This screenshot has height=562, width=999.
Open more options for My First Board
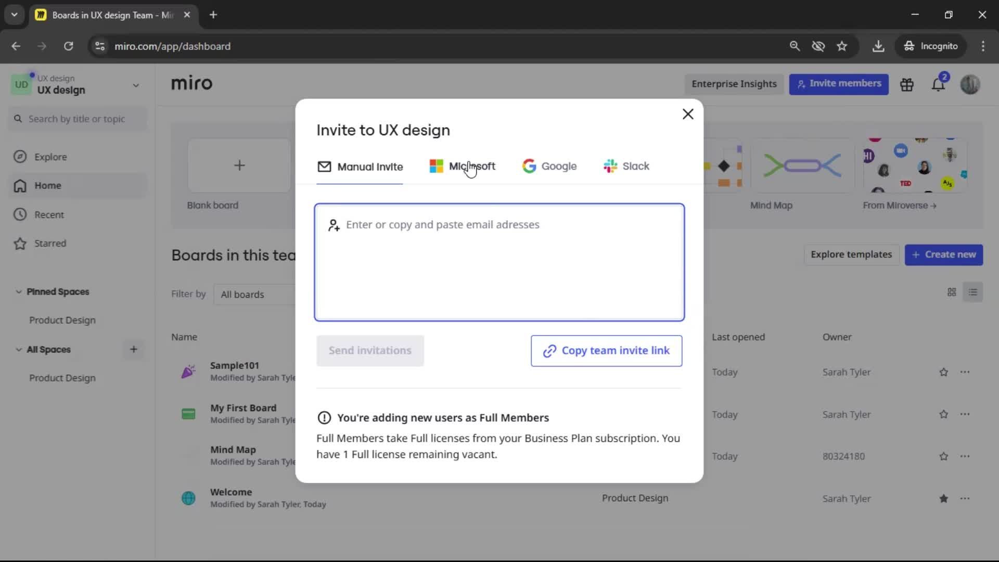[x=965, y=415]
